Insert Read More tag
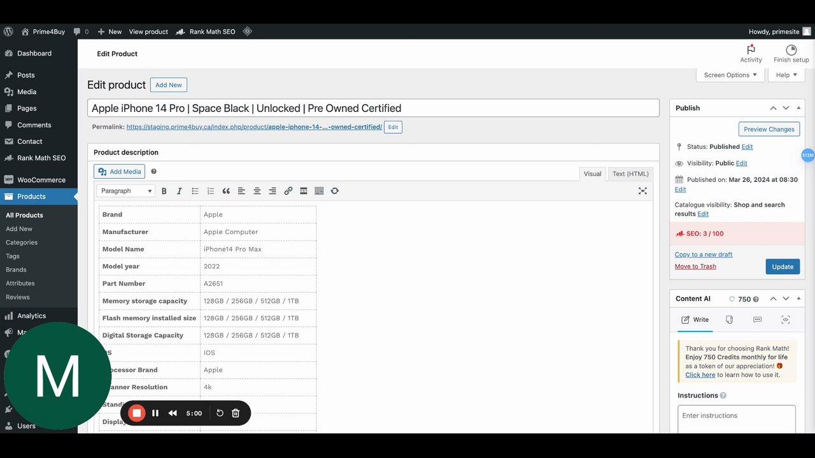 click(304, 191)
